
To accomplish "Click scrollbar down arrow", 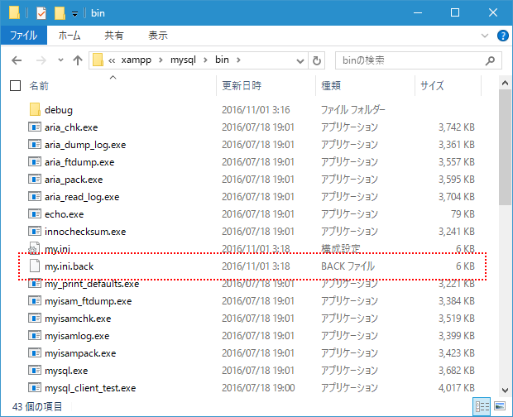I will coord(506,391).
